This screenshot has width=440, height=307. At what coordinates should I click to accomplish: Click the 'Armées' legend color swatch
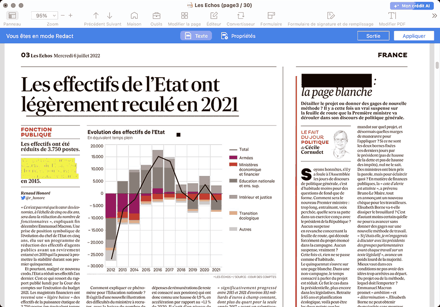point(233,158)
